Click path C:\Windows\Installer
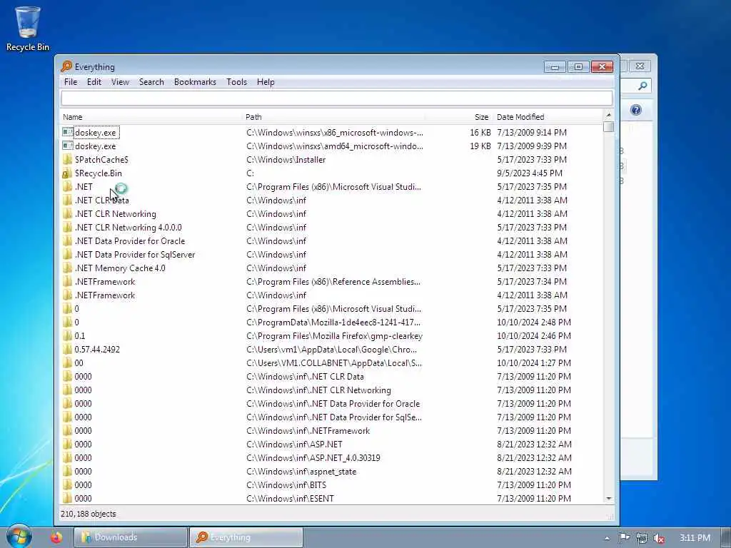Image resolution: width=731 pixels, height=548 pixels. tap(286, 160)
